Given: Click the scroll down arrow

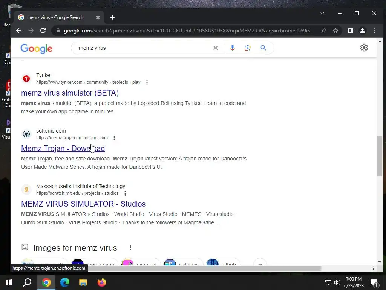Looking at the screenshot, I should click(380, 262).
